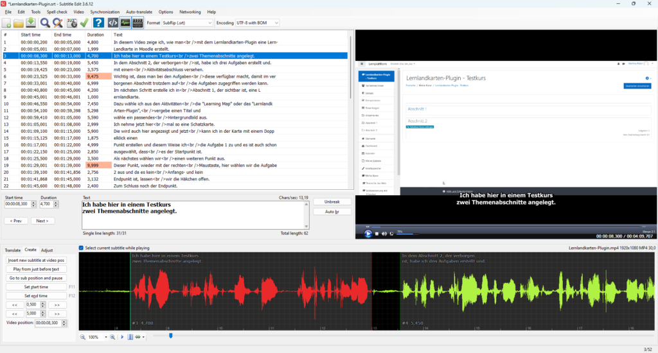The height and width of the screenshot is (353, 658).
Task: Click the Unbreak button
Action: pyautogui.click(x=332, y=202)
